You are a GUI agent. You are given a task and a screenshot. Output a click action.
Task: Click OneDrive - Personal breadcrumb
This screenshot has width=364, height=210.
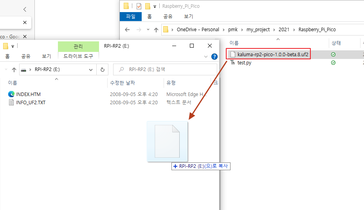(198, 30)
